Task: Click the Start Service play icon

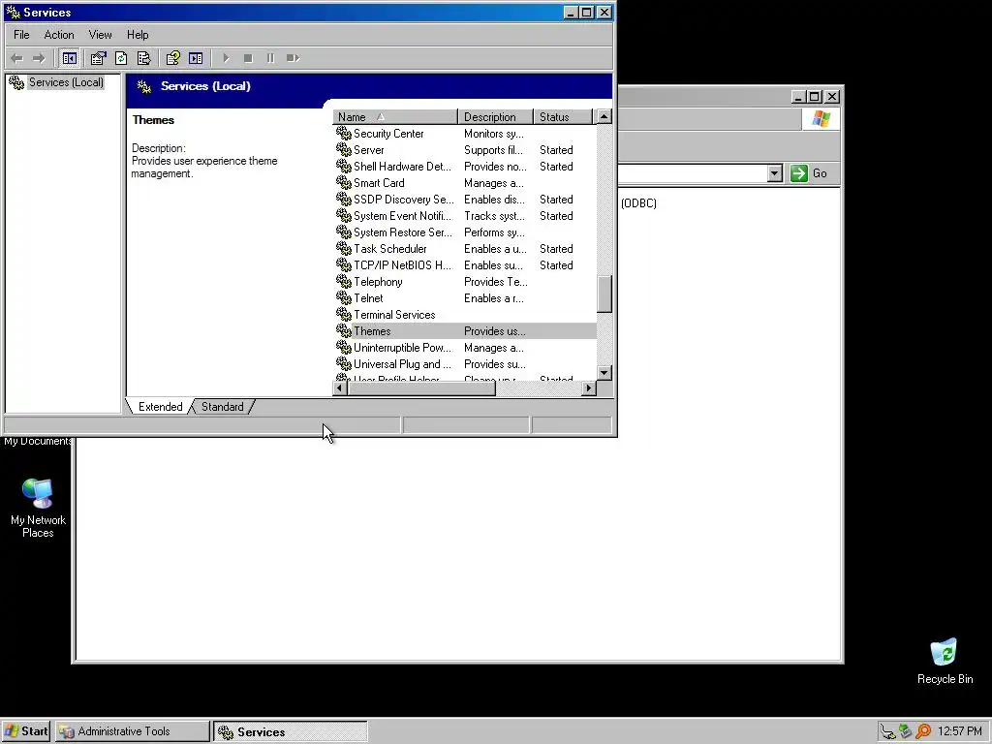Action: pyautogui.click(x=226, y=58)
